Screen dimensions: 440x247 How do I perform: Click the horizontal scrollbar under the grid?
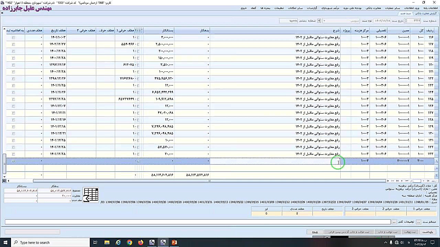(210, 181)
